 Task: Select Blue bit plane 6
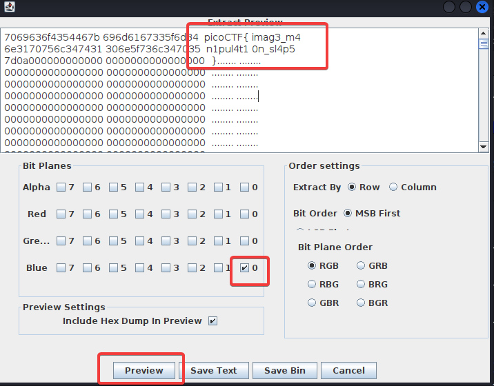87,268
